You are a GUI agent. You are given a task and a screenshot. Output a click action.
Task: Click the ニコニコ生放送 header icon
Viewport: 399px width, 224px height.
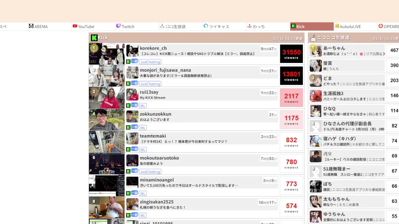pyautogui.click(x=313, y=38)
